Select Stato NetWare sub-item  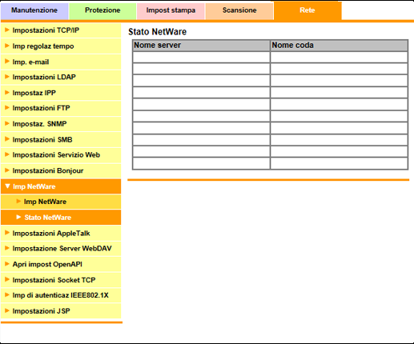61,218
